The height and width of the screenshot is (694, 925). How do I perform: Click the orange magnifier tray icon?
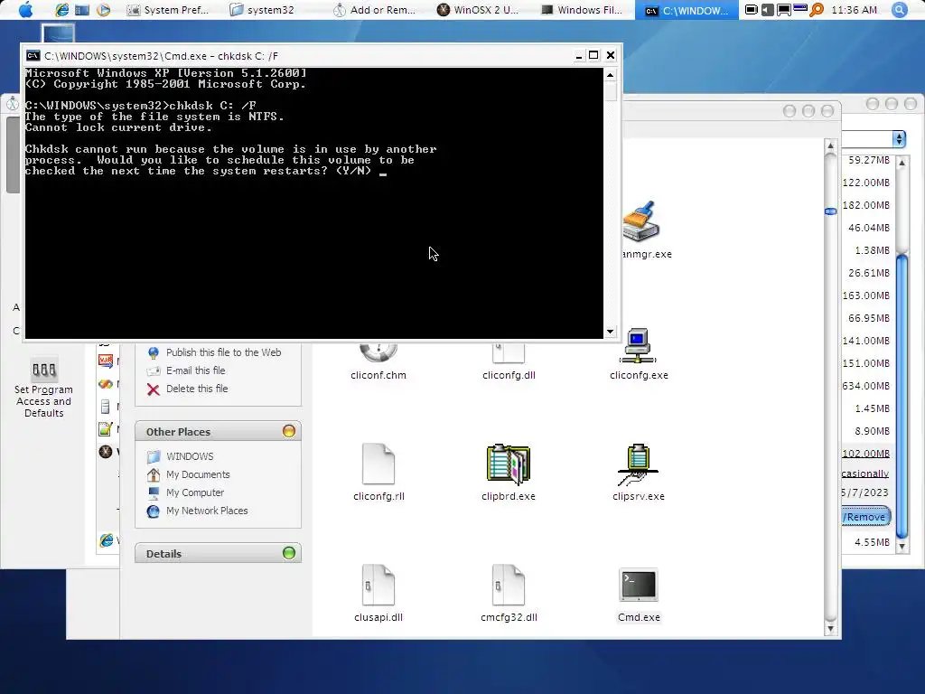[817, 9]
